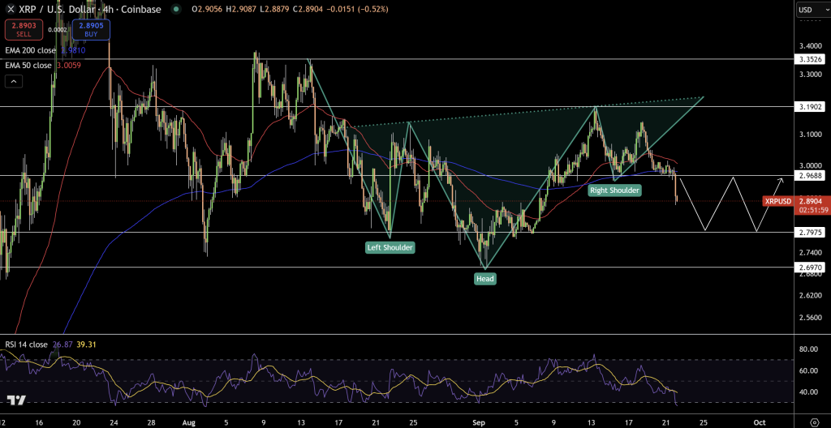Click the 3.4000 price axis label
Viewport: 831px width, 428px height.
(x=811, y=45)
